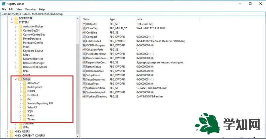Click the folder icon of FirstBoot key
Screen dimensions: 266x139
click(x=24, y=95)
